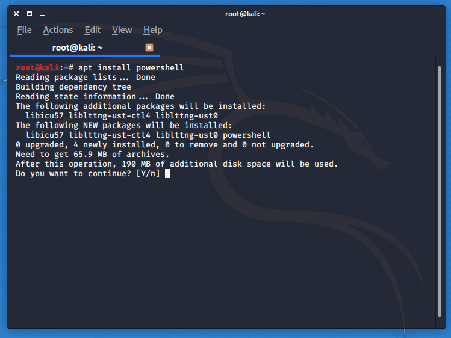Image resolution: width=451 pixels, height=338 pixels.
Task: Click 'Reading state information... Done' line
Action: coord(95,96)
